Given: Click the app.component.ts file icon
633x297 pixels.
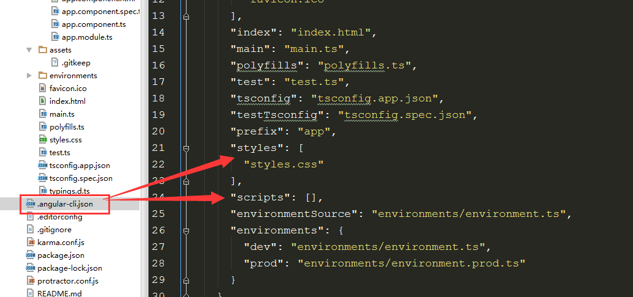Looking at the screenshot, I should (56, 24).
